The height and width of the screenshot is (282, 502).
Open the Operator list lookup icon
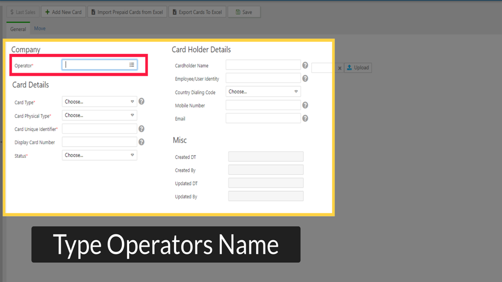tap(132, 65)
